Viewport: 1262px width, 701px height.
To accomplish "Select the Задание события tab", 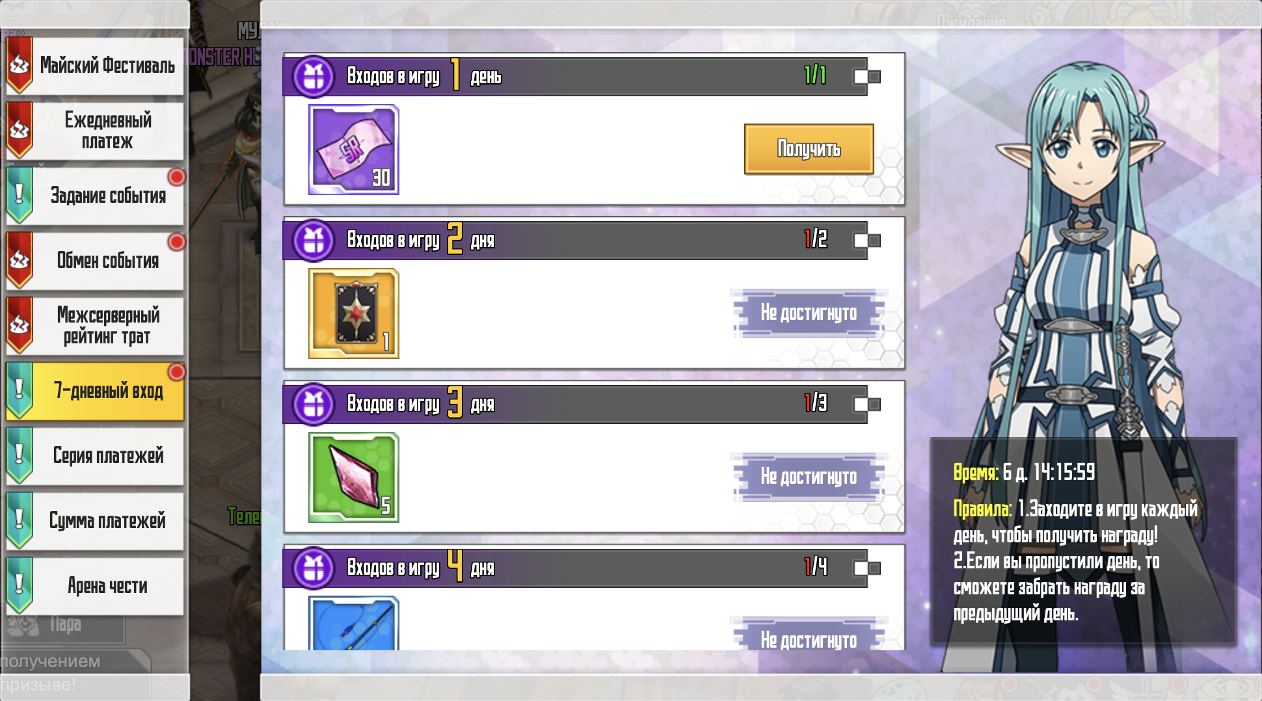I will (95, 196).
